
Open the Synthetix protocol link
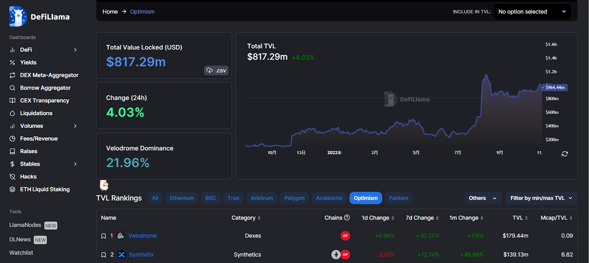tap(141, 255)
